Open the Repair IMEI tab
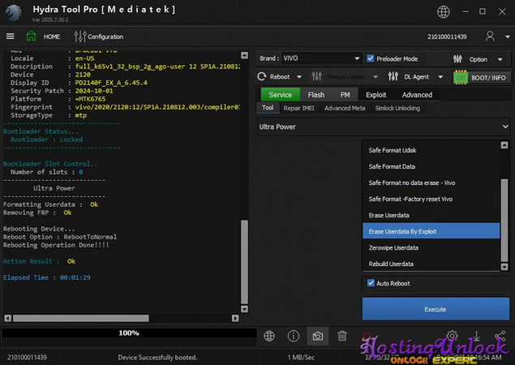The height and width of the screenshot is (365, 515). 298,108
